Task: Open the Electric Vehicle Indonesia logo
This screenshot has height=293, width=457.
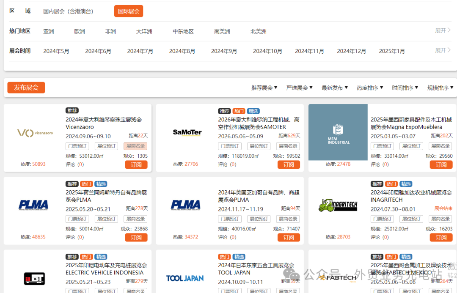Action: (x=34, y=279)
